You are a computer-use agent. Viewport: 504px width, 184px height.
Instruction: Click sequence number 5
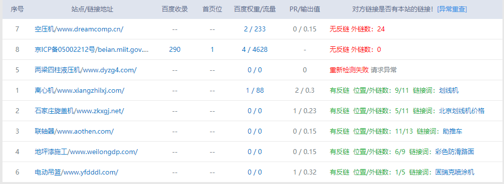[17, 70]
